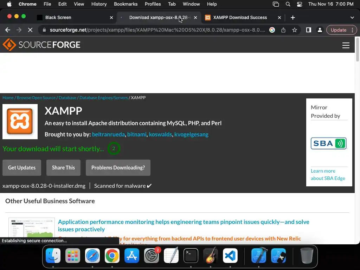Open Control Center in the menu bar

coord(300,4)
